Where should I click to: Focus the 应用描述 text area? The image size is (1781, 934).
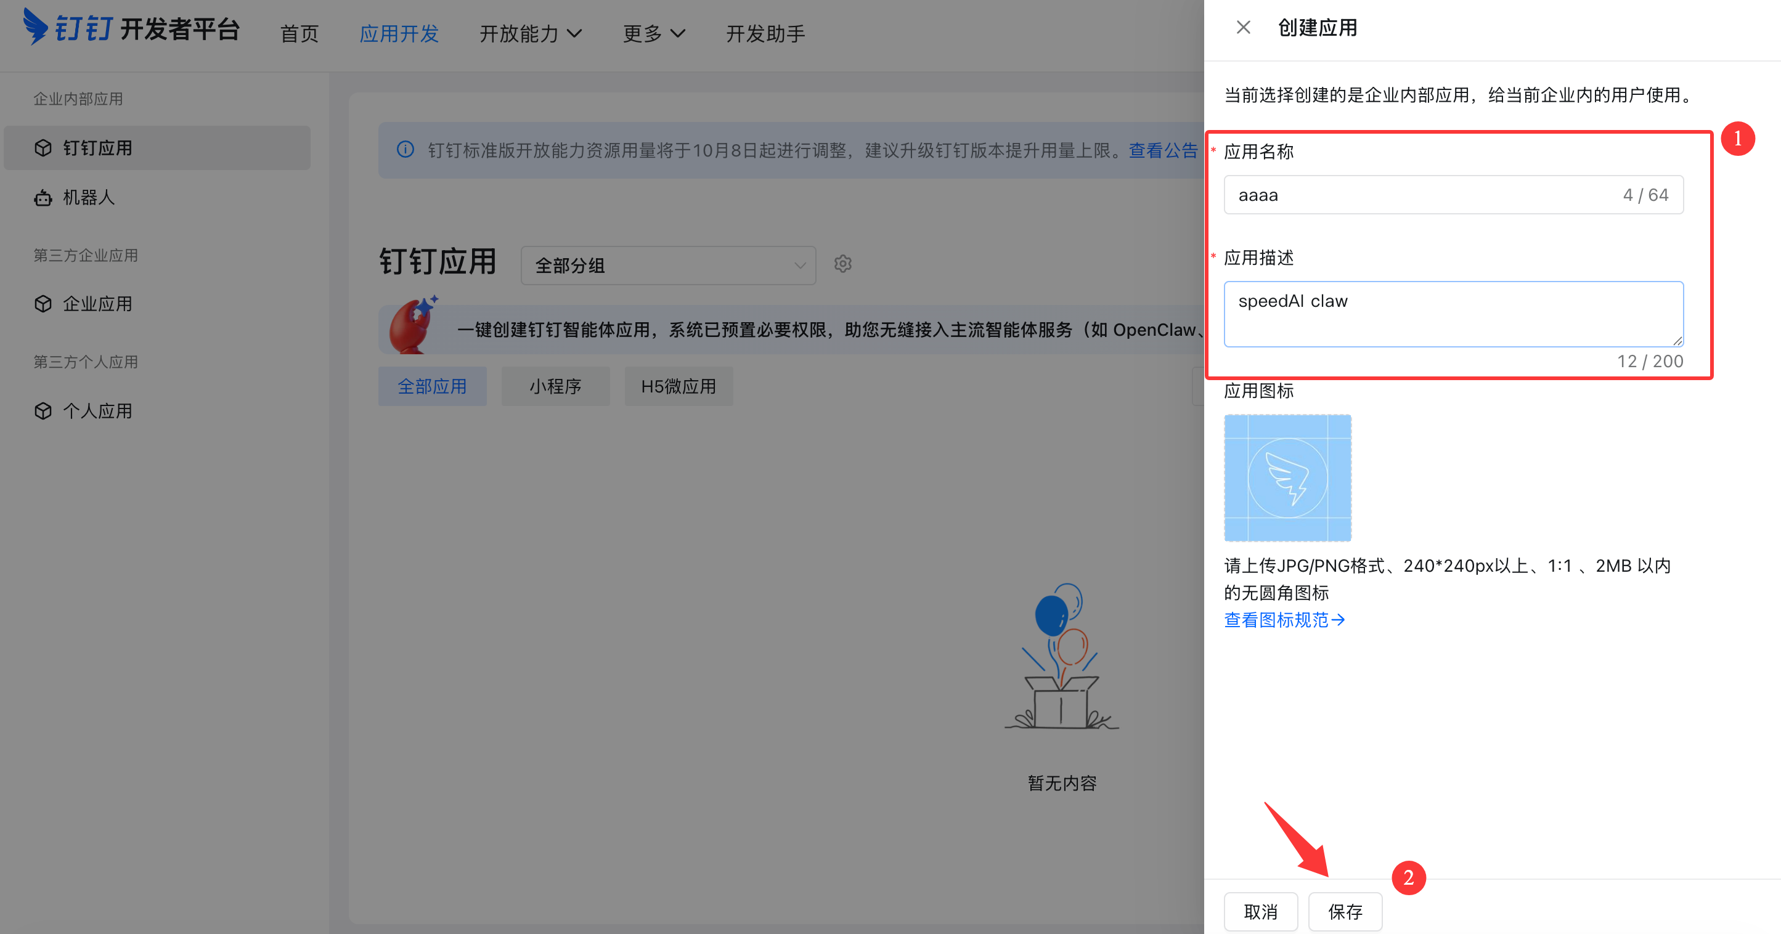tap(1453, 314)
